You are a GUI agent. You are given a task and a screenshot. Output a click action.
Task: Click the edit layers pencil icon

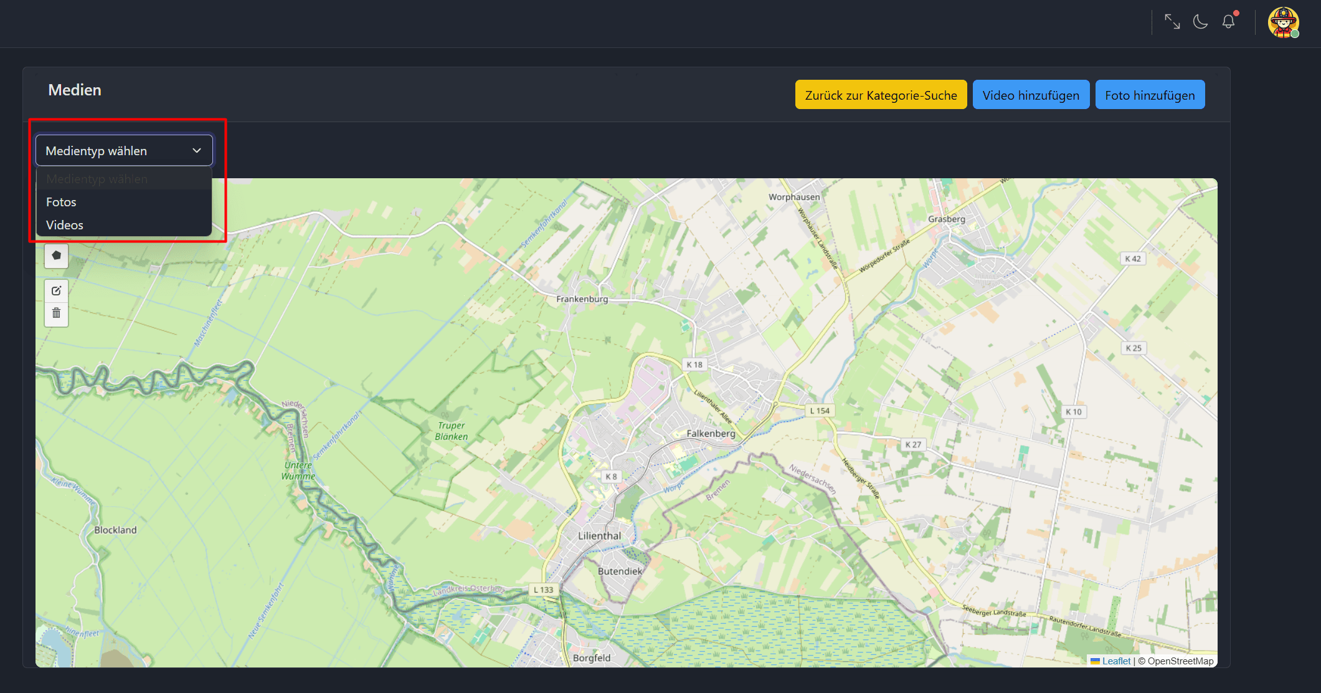(x=56, y=290)
